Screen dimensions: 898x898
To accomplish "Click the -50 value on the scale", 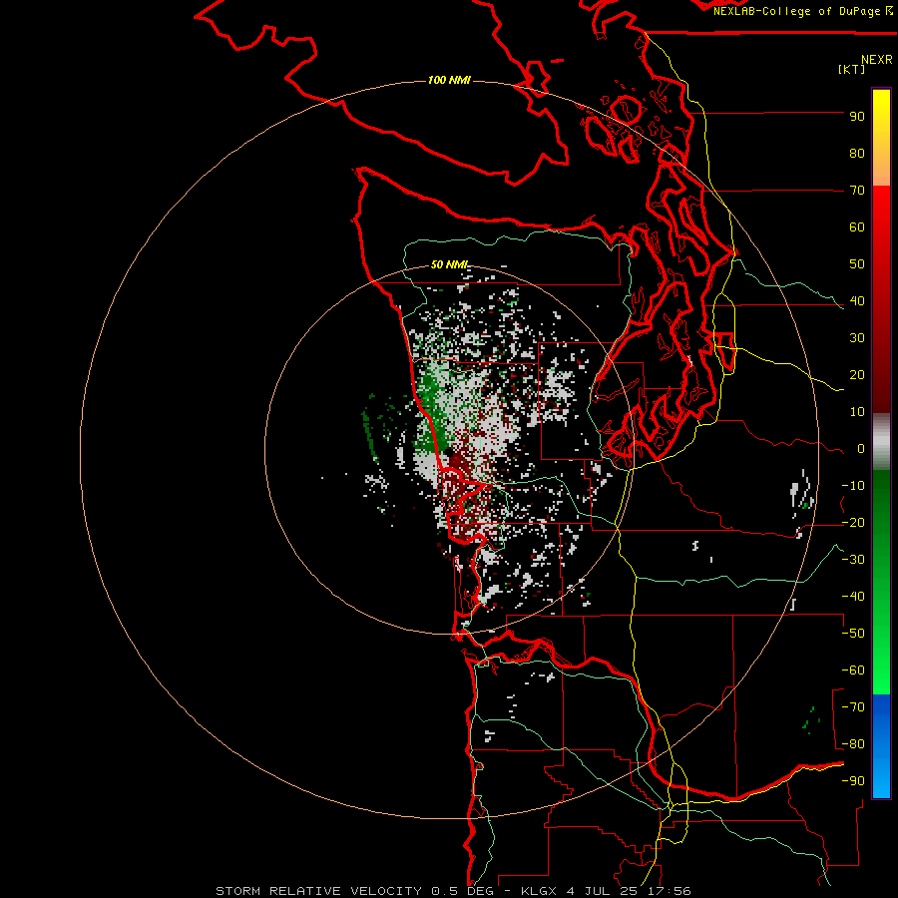I will [x=853, y=634].
